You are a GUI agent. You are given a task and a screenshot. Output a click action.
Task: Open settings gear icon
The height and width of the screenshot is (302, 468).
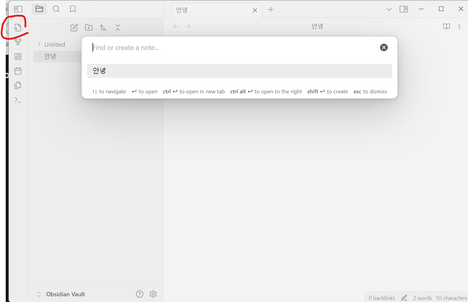click(153, 294)
